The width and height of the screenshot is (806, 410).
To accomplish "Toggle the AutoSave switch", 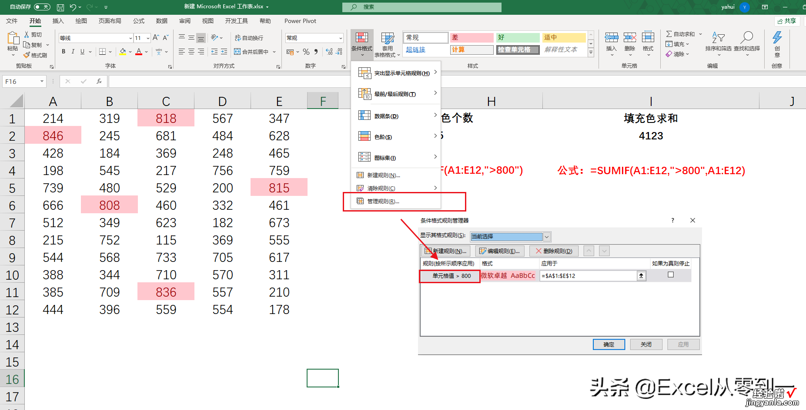I will coord(42,7).
